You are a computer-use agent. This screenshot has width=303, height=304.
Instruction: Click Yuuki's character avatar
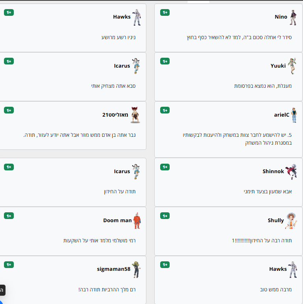click(292, 66)
